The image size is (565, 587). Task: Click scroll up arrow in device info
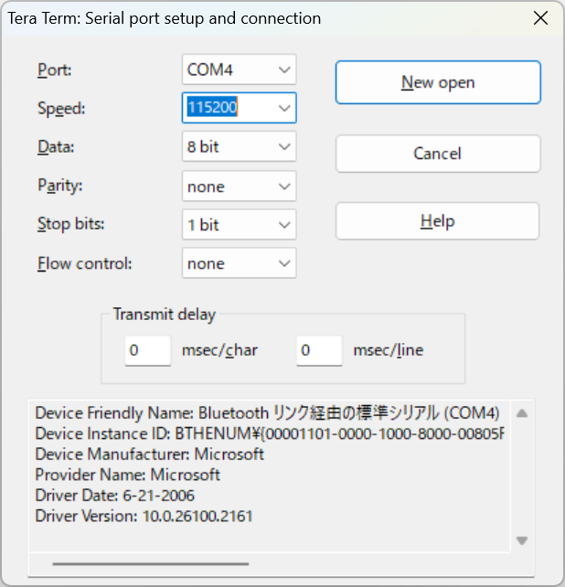coord(521,412)
